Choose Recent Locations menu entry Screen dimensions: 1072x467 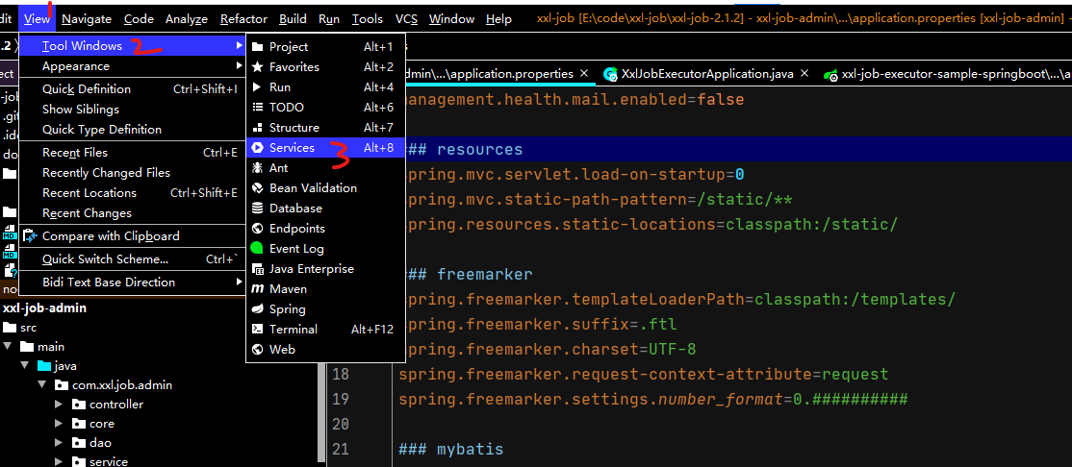132,192
